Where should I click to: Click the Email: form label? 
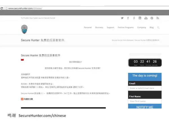[132, 83]
